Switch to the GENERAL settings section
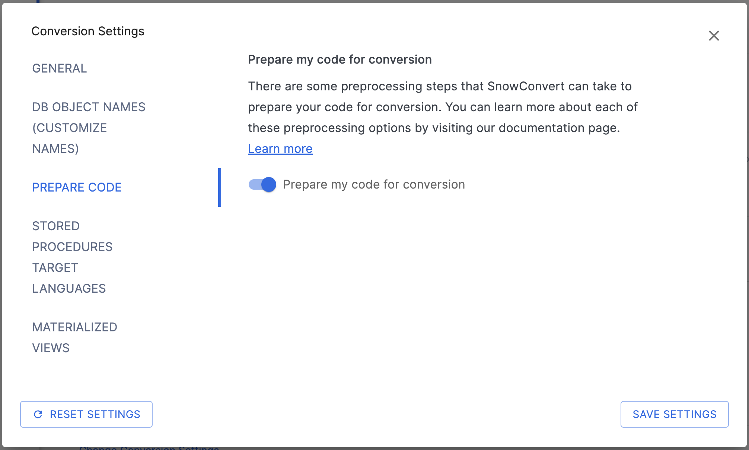 (x=59, y=68)
